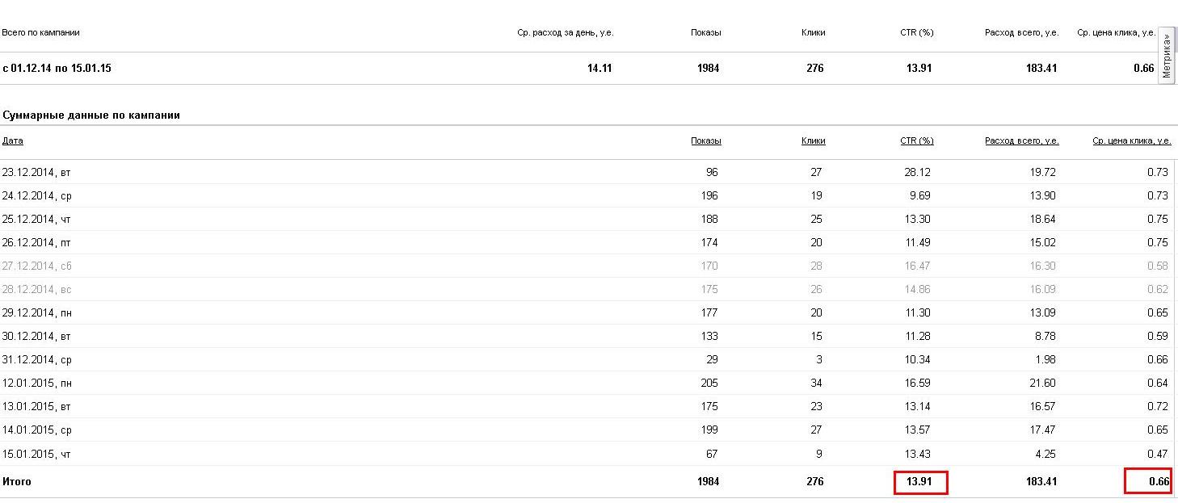Click the greyed 28.12.2014 Sunday row

(x=37, y=289)
